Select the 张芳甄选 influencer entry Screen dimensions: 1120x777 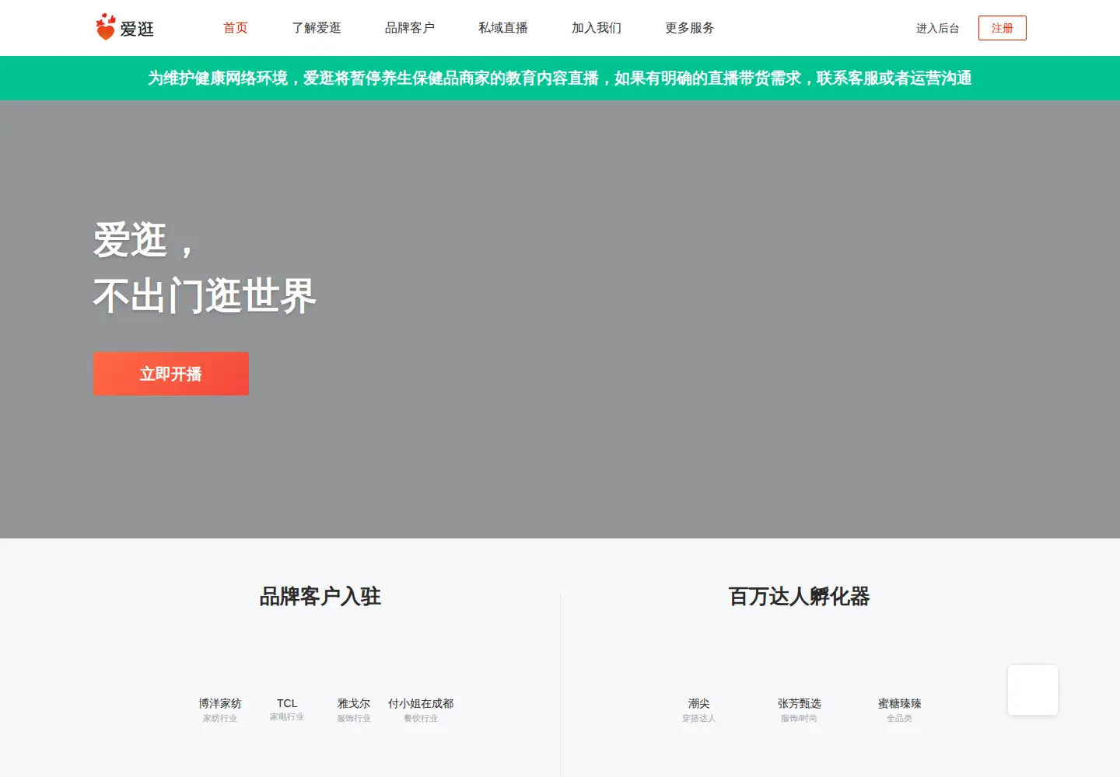point(800,709)
